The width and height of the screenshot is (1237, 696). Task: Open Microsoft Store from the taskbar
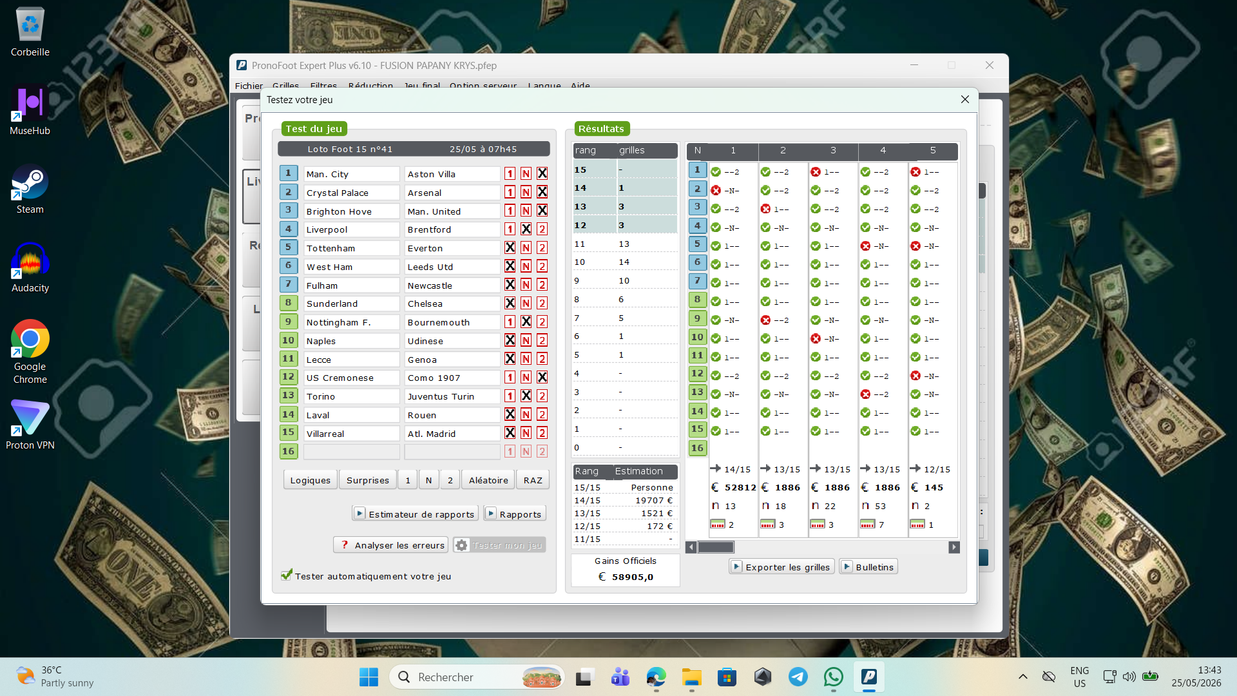click(727, 677)
